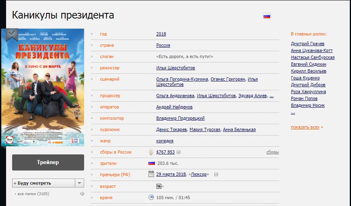Click the info icon next to all folders
The height and width of the screenshot is (206, 351).
coord(82,194)
